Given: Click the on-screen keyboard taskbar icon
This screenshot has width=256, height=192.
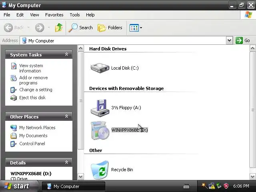Looking at the screenshot, I should 186,186.
